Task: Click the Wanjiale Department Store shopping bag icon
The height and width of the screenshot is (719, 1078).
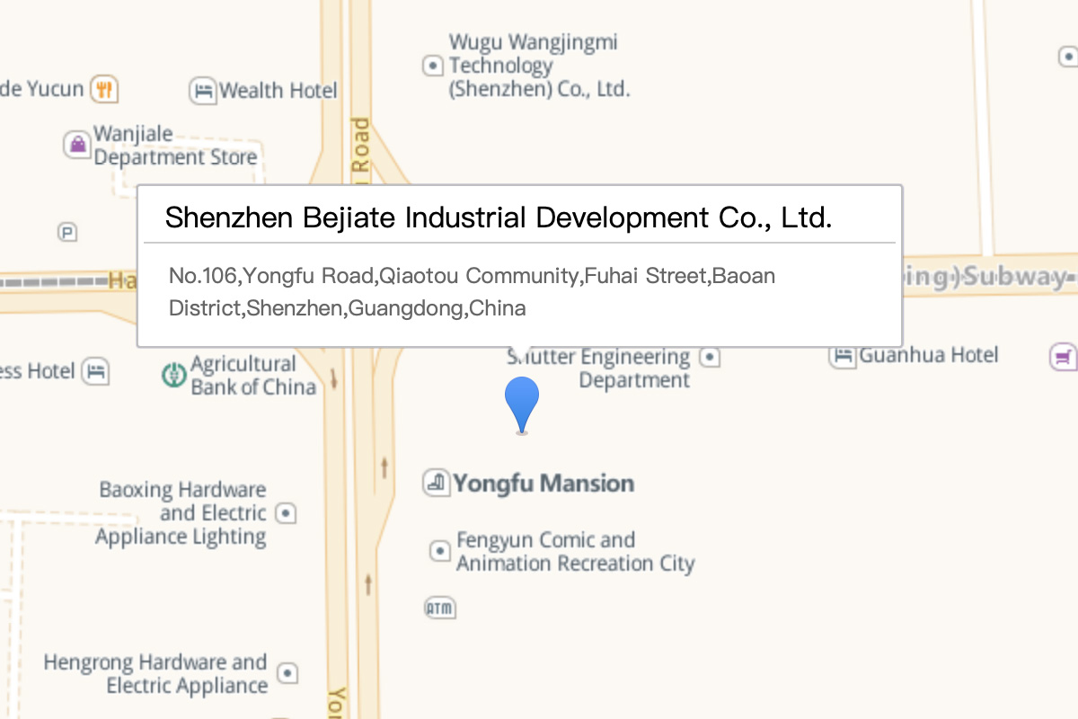Action: pos(77,144)
